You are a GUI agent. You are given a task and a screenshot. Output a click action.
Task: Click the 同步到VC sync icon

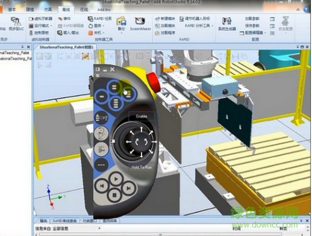(16, 23)
